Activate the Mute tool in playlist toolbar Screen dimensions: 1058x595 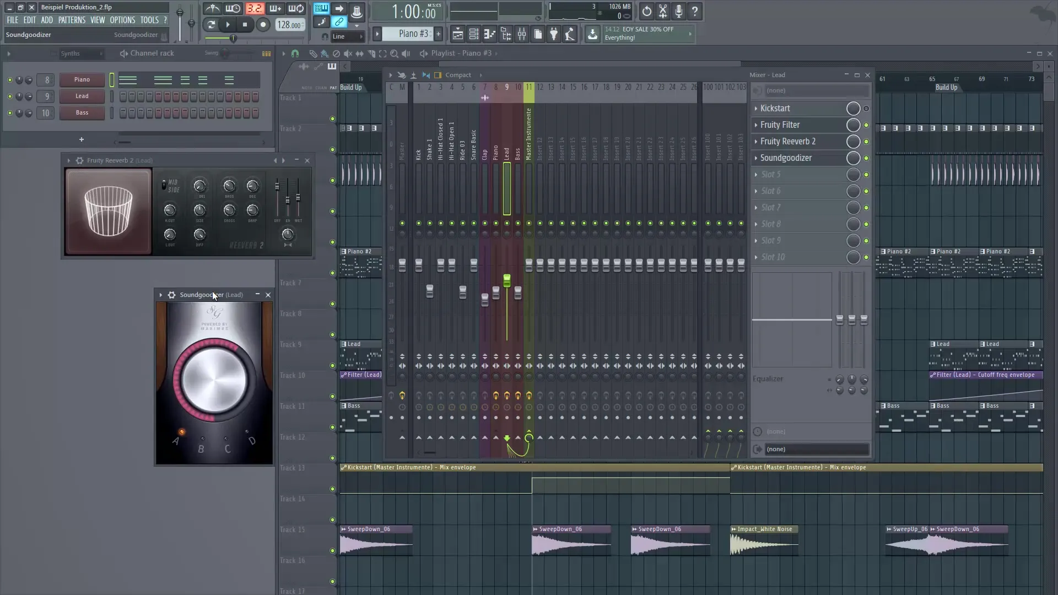tap(348, 53)
